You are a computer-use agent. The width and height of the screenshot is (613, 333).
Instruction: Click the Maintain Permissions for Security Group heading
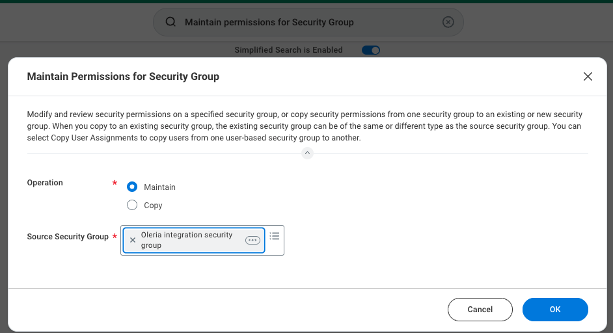[123, 76]
